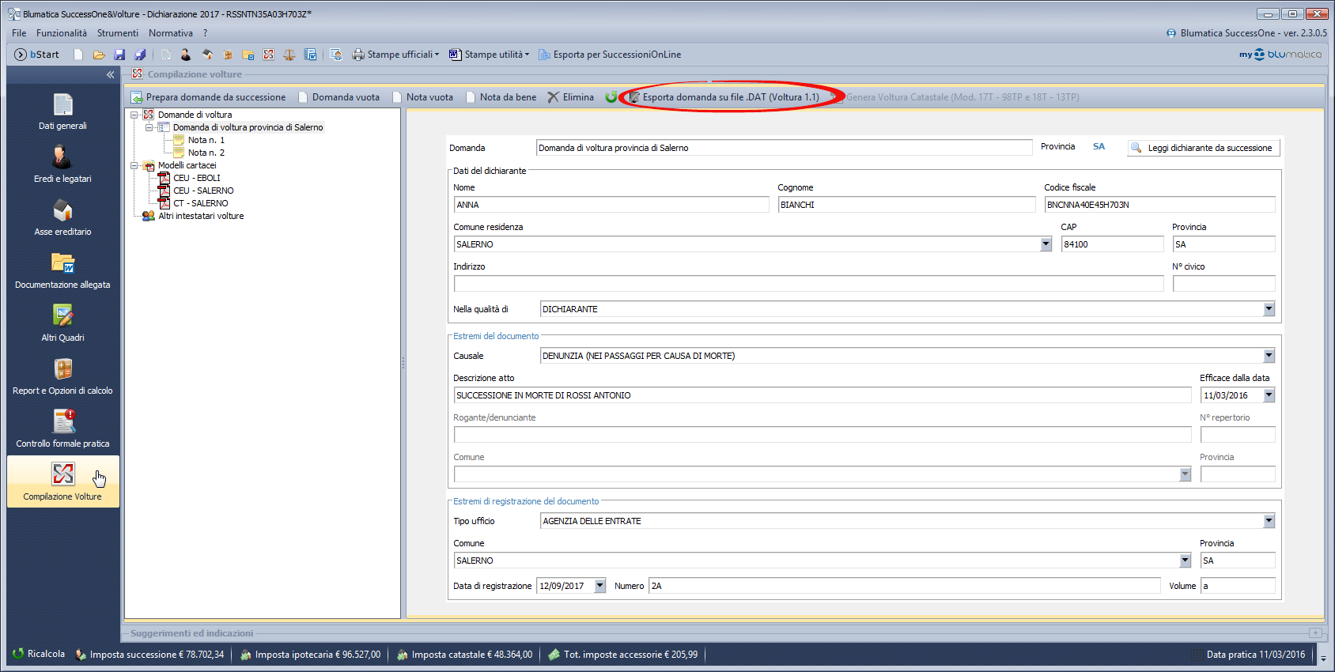Create new file from toolbar

point(78,55)
